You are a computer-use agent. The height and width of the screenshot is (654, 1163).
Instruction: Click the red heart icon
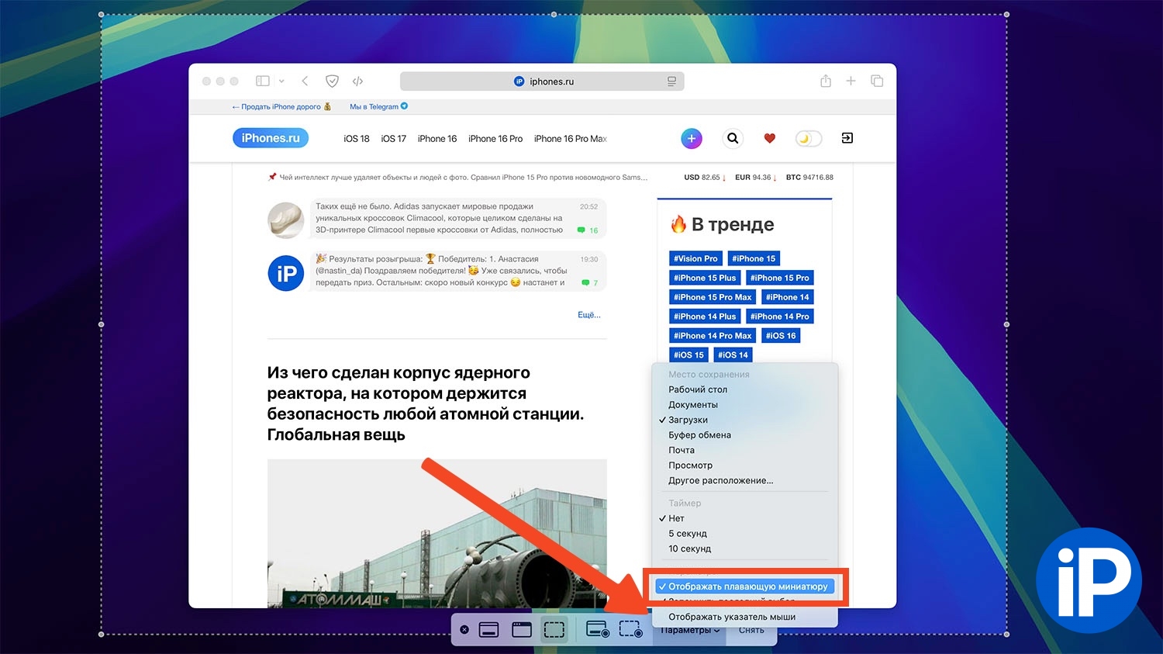pos(769,138)
